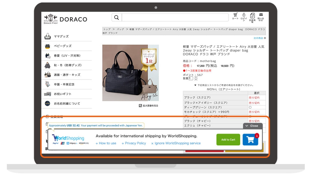Image resolution: width=312 pixels, height=176 pixels.
Task: Open the contact (問い合わせ) mail icon
Action: pos(261,17)
